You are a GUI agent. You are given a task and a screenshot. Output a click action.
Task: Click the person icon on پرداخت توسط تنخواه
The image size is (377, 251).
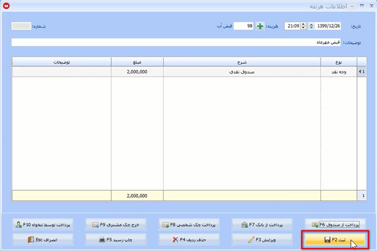(19, 225)
